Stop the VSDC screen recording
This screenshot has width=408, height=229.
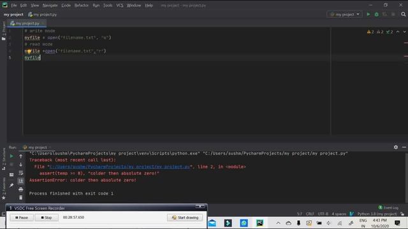point(47,218)
